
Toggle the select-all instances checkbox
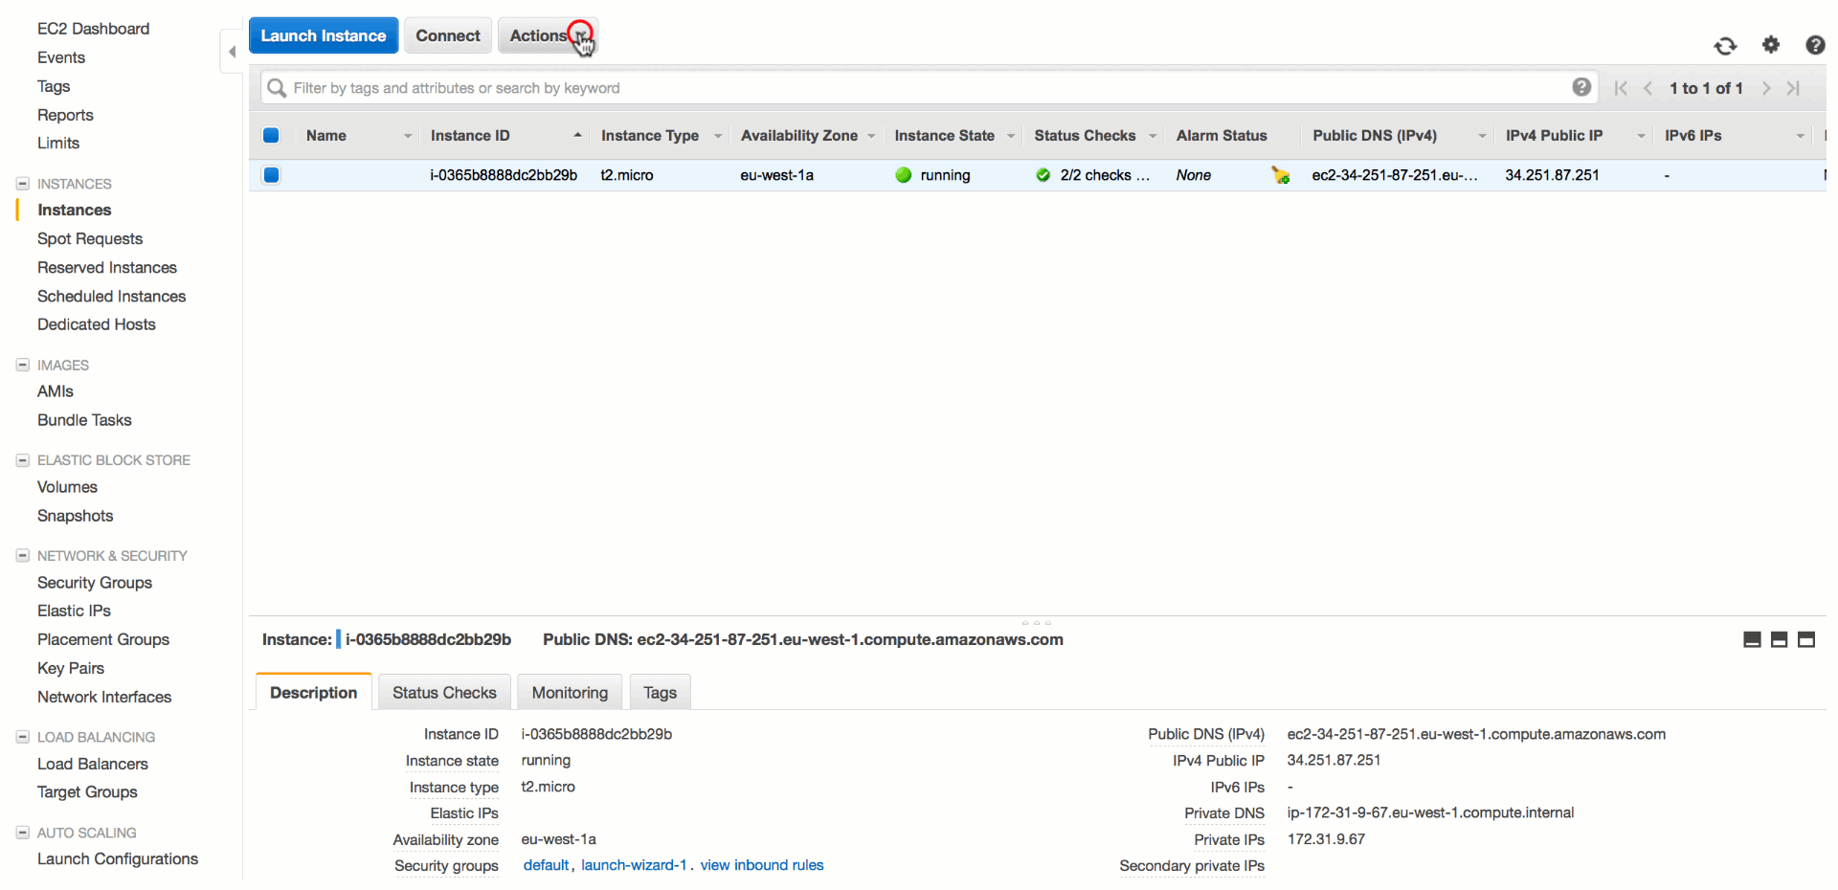[x=271, y=136]
